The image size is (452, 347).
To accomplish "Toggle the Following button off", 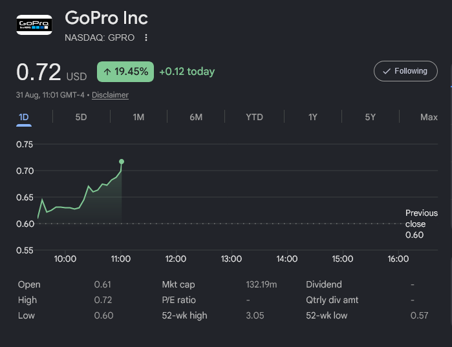I will 405,71.
